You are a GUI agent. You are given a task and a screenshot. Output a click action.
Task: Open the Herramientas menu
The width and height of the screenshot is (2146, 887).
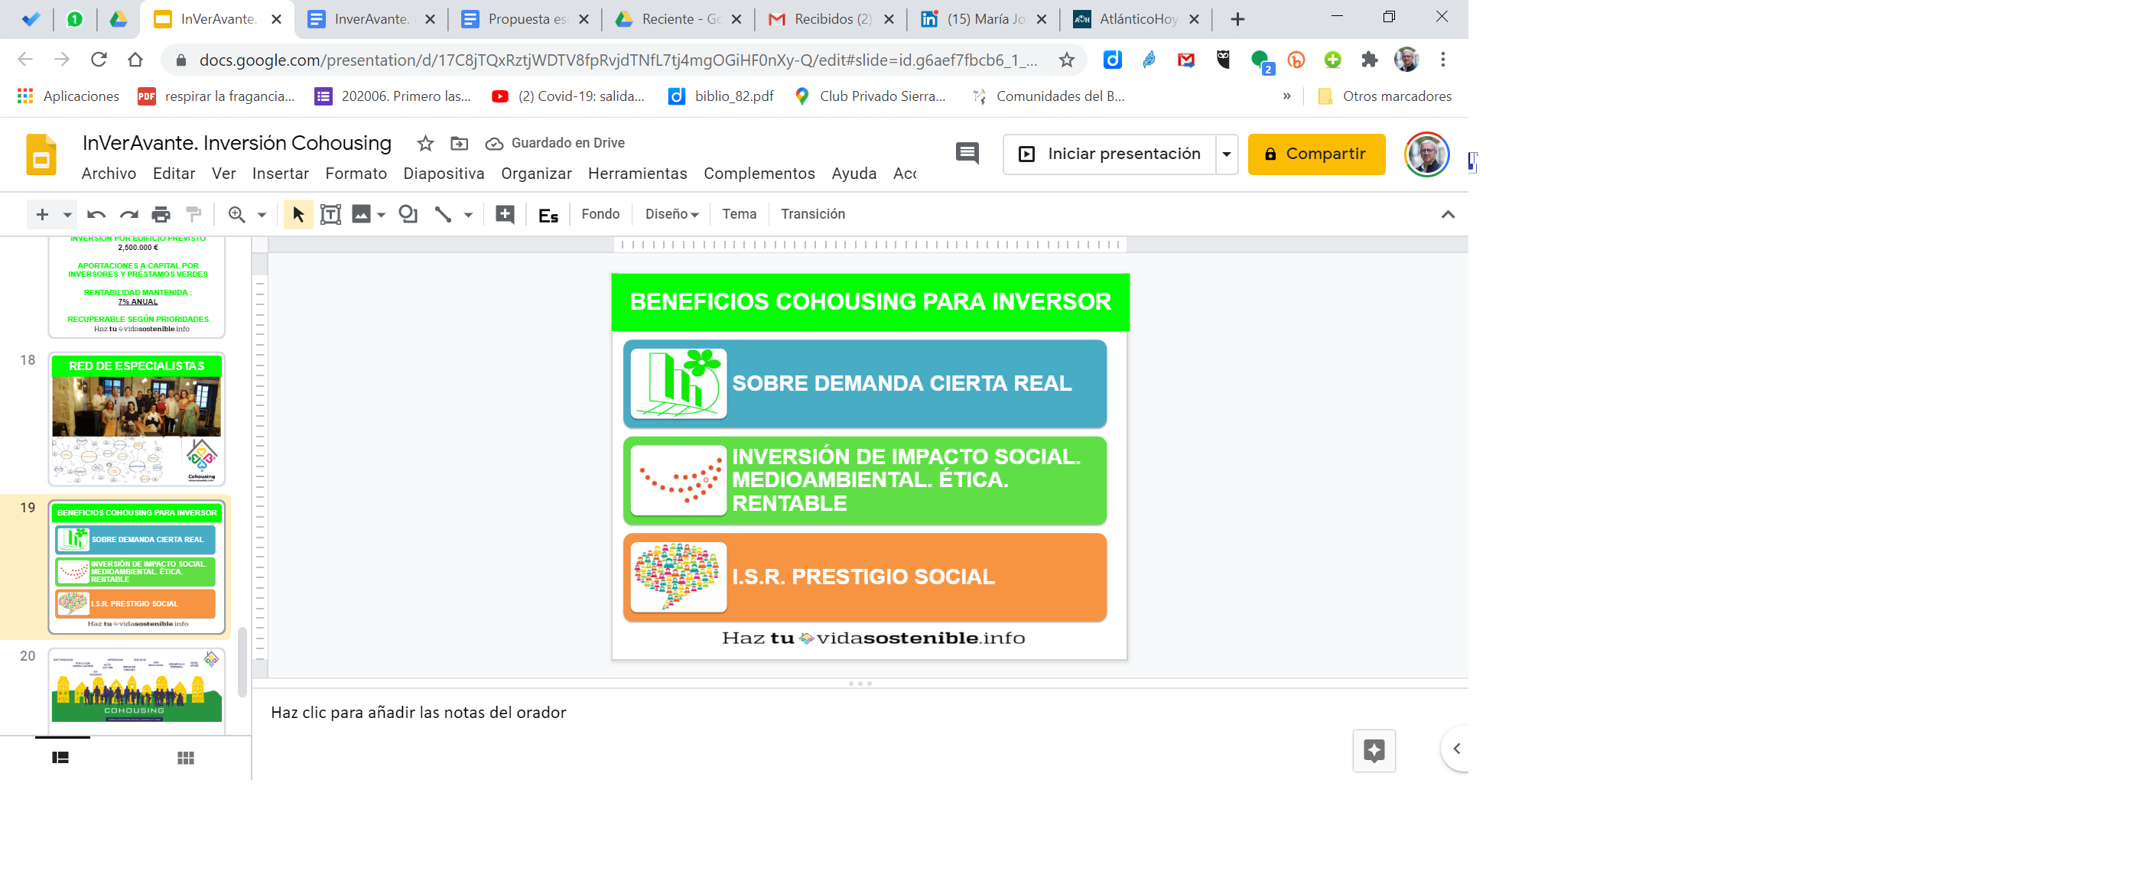tap(637, 174)
